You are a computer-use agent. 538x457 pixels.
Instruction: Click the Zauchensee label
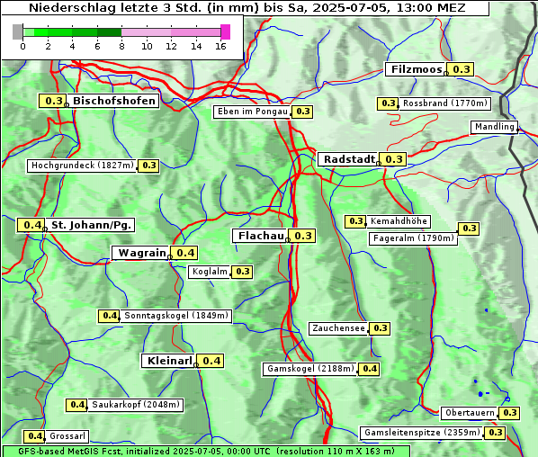click(338, 328)
